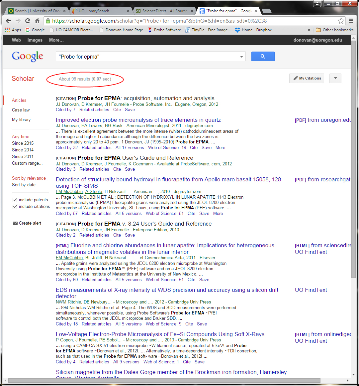Switch to the UO LibrarySearch tab
The image size is (359, 386).
tap(98, 11)
